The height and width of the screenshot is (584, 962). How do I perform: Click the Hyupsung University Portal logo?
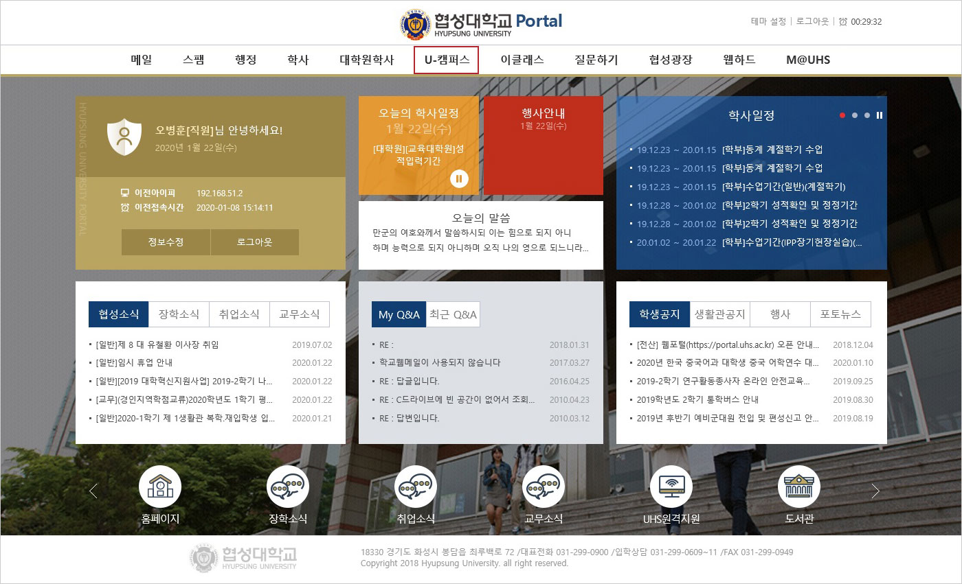[480, 23]
